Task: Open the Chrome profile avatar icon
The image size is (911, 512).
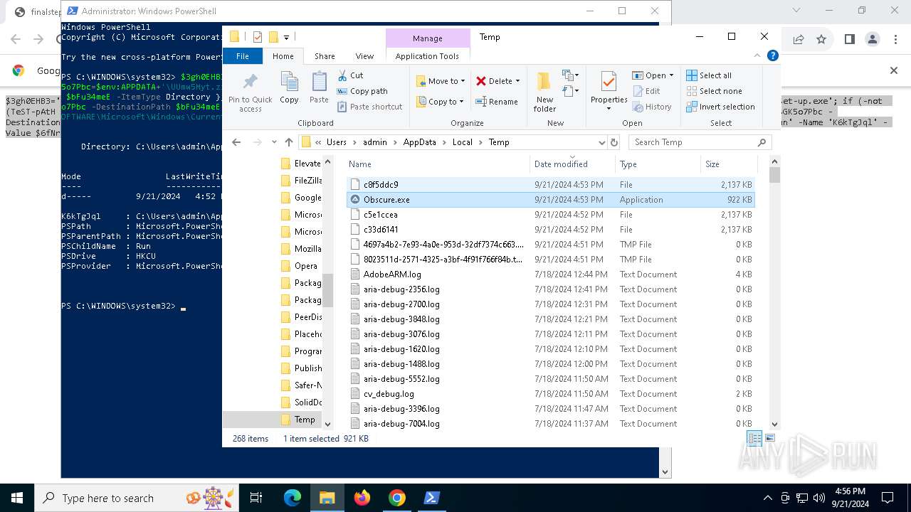Action: 873,39
